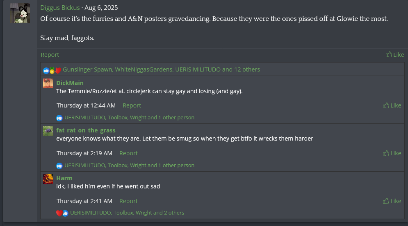This screenshot has width=408, height=226.
Task: Open Diggus Bickus's avatar image
Action: pyautogui.click(x=20, y=13)
